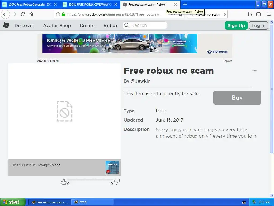Open a new tab with the plus icon
This screenshot has height=206, width=274.
(x=185, y=4)
